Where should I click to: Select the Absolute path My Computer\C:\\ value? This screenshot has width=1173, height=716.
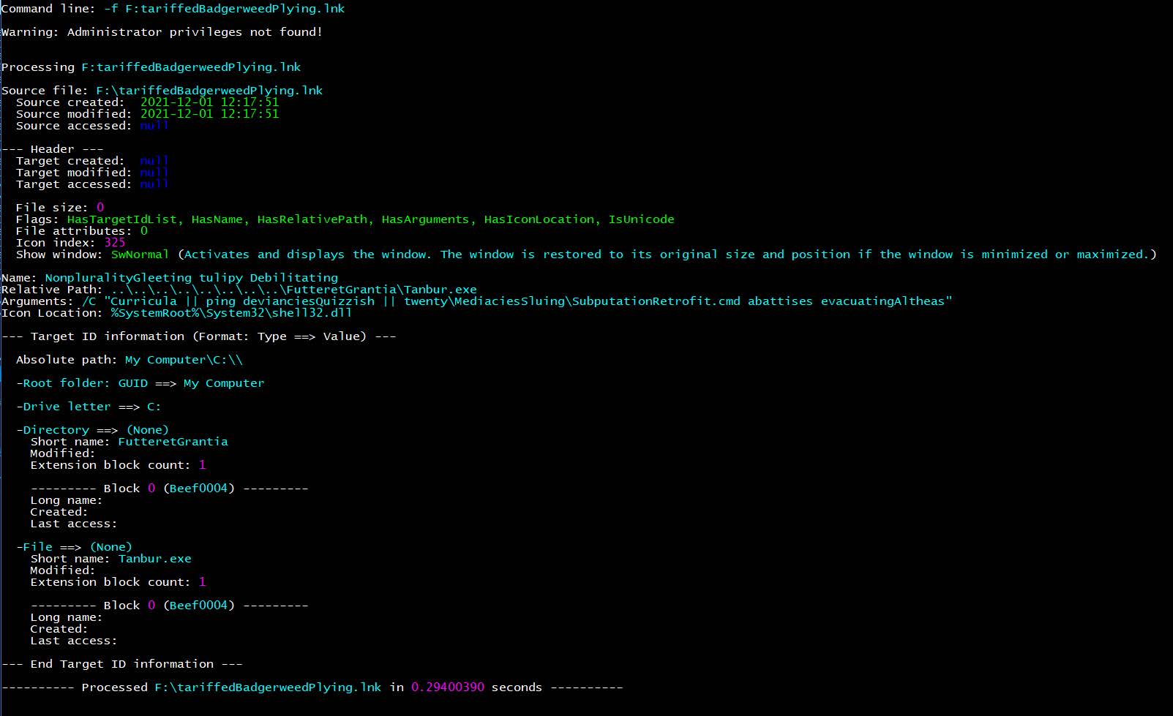pyautogui.click(x=183, y=359)
